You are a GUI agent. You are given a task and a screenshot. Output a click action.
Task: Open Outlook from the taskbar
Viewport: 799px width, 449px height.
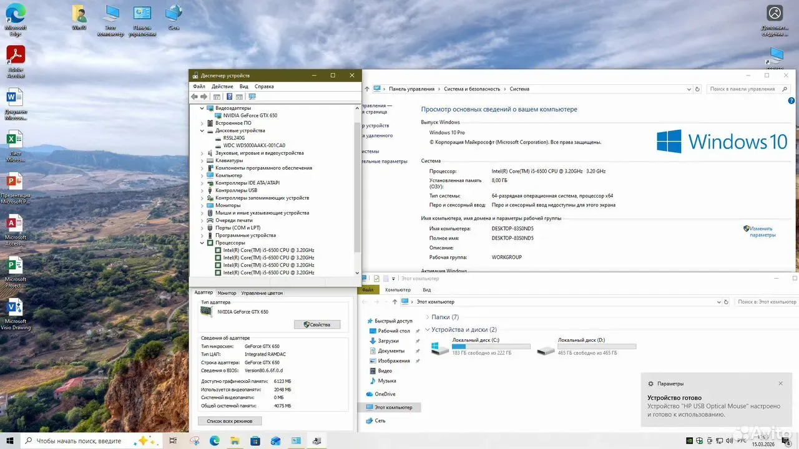point(276,441)
